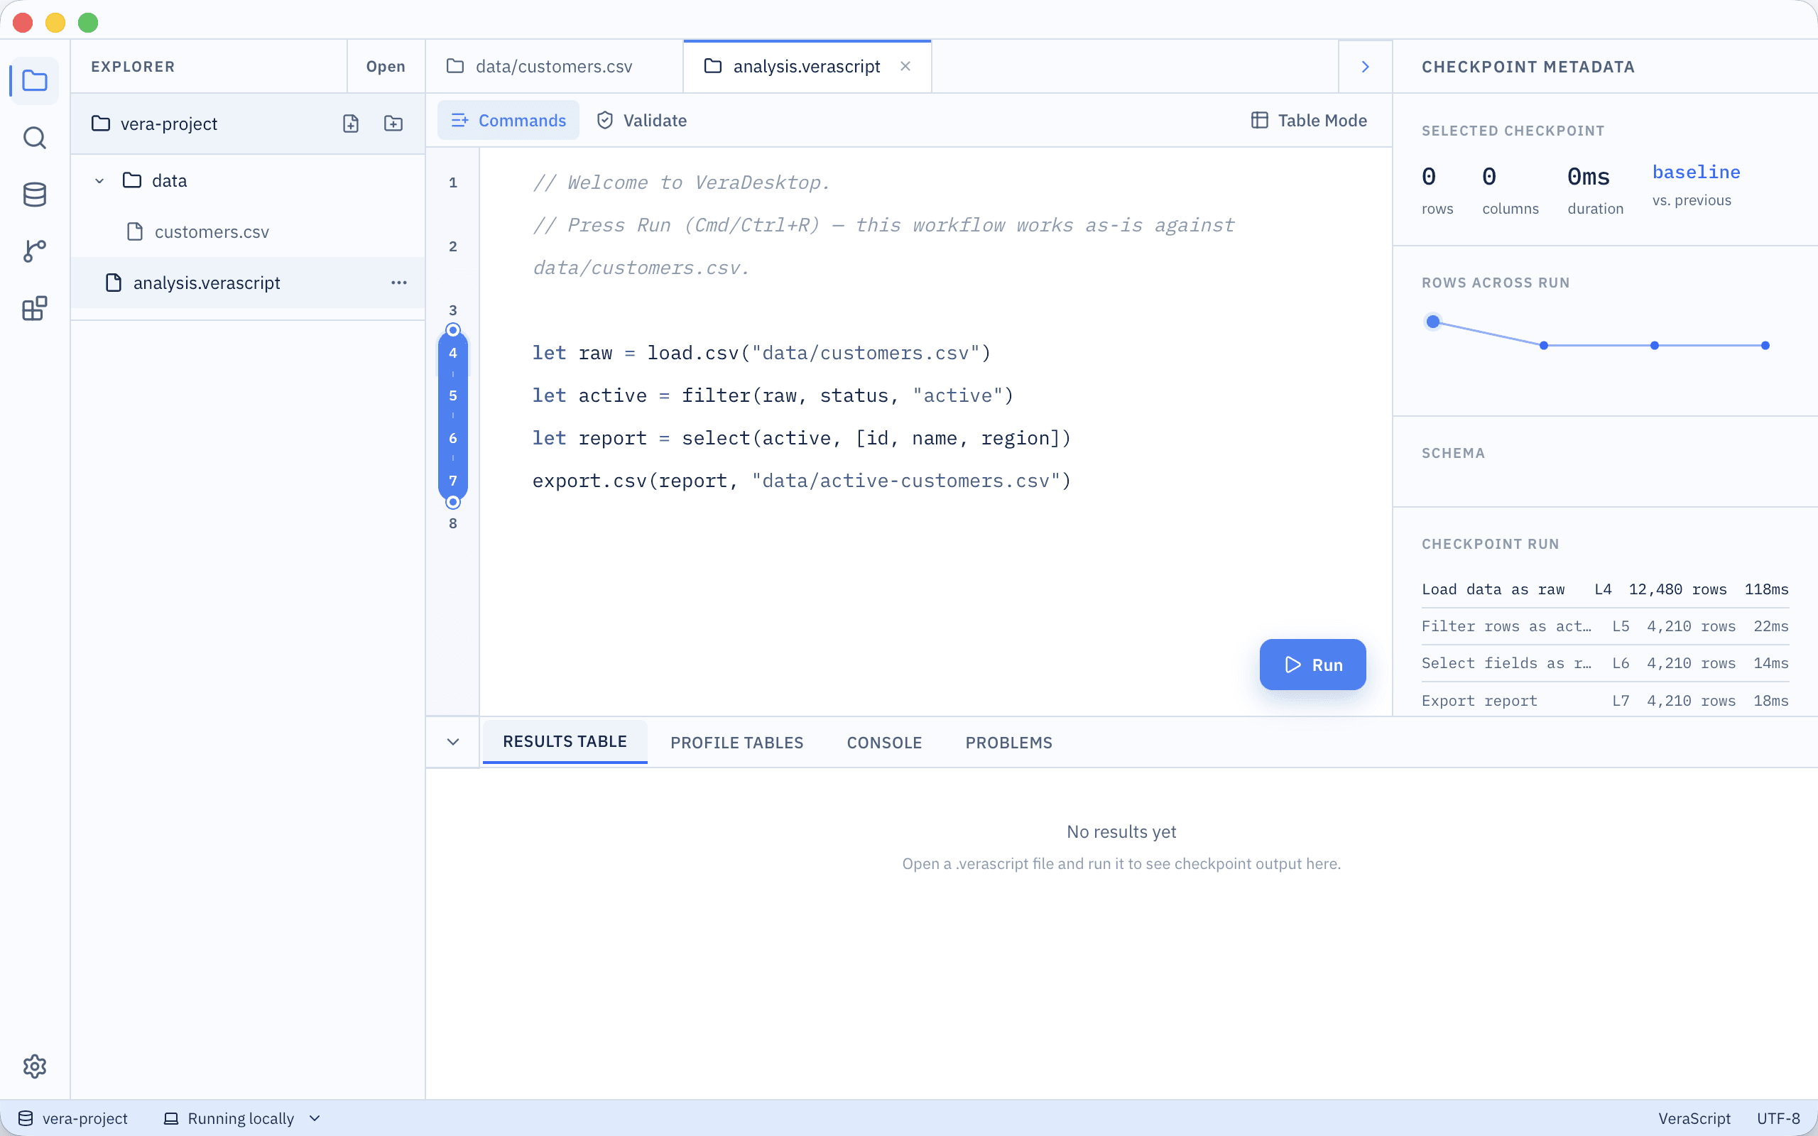The height and width of the screenshot is (1136, 1818).
Task: Open the Database sidebar icon
Action: click(x=35, y=195)
